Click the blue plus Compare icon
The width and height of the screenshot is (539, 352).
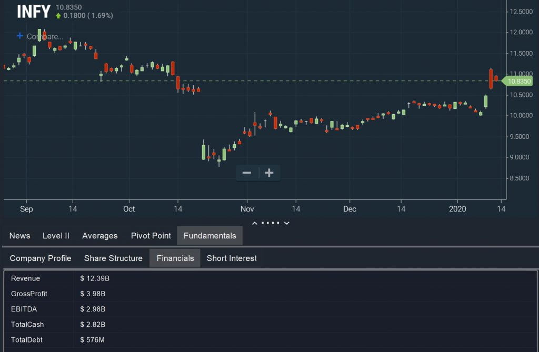(x=20, y=36)
